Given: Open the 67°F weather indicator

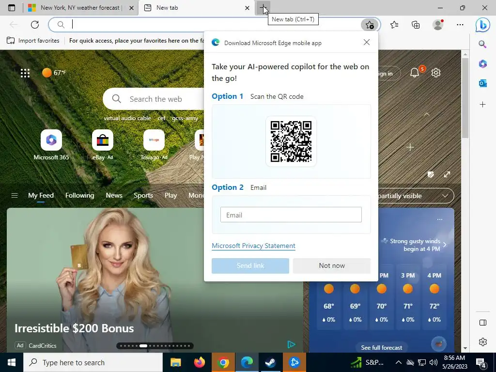Looking at the screenshot, I should [x=54, y=73].
